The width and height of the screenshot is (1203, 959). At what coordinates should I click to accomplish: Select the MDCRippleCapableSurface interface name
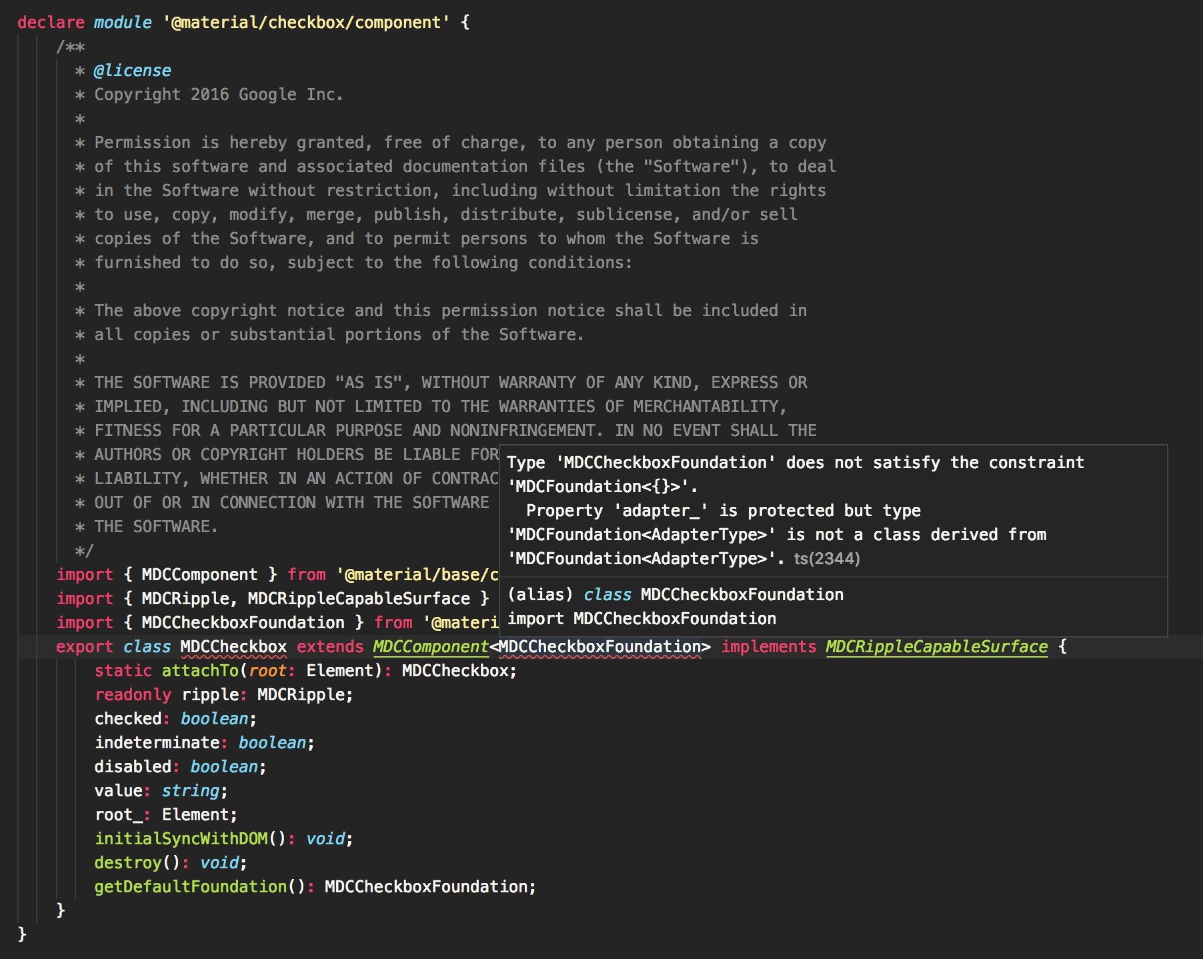pyautogui.click(x=936, y=646)
